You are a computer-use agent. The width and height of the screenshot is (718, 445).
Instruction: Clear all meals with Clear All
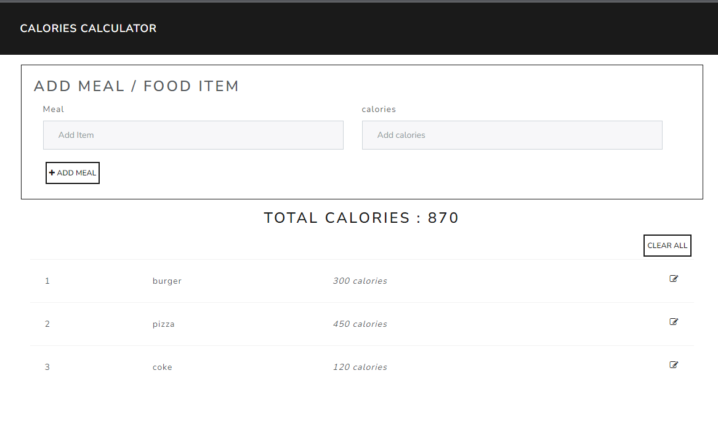click(x=667, y=246)
